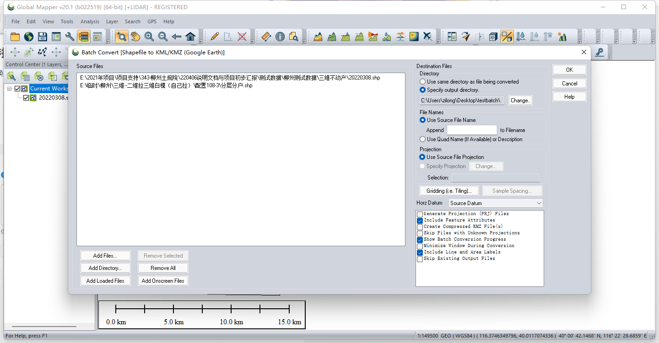Viewport: 659px width, 343px height.
Task: Uncheck visibility of 20220308.shp layer
Action: (x=27, y=97)
